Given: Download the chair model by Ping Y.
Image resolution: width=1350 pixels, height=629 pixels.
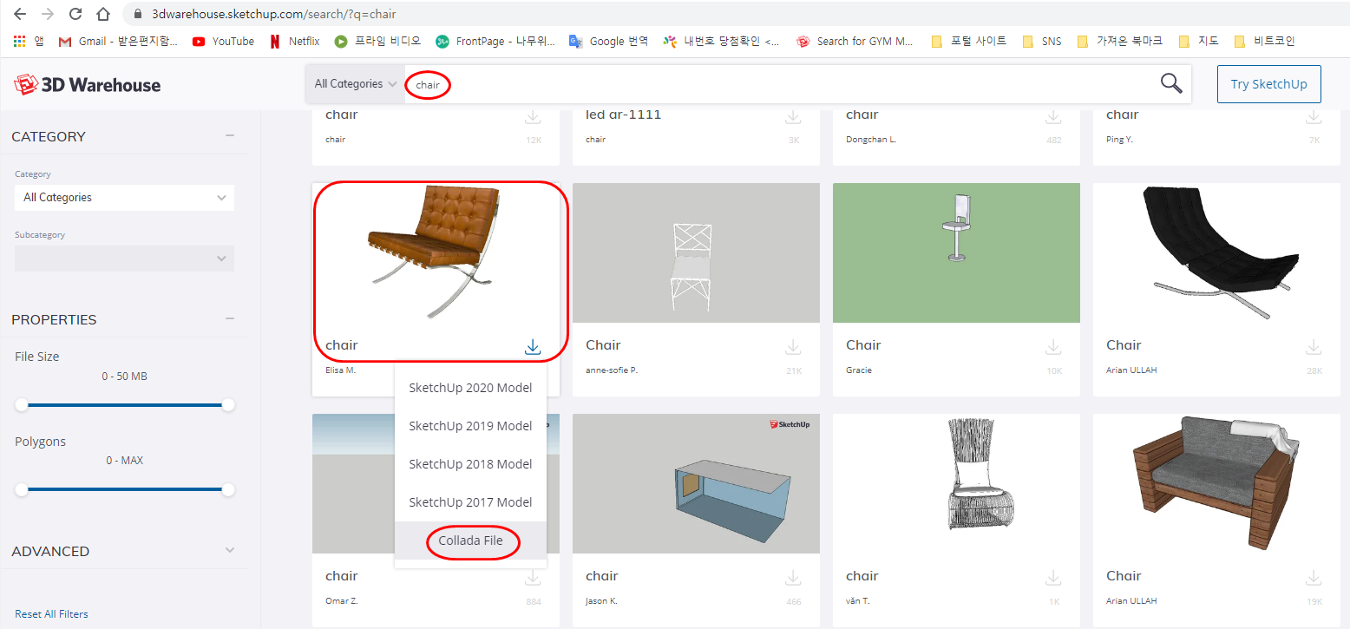Looking at the screenshot, I should [x=1314, y=116].
